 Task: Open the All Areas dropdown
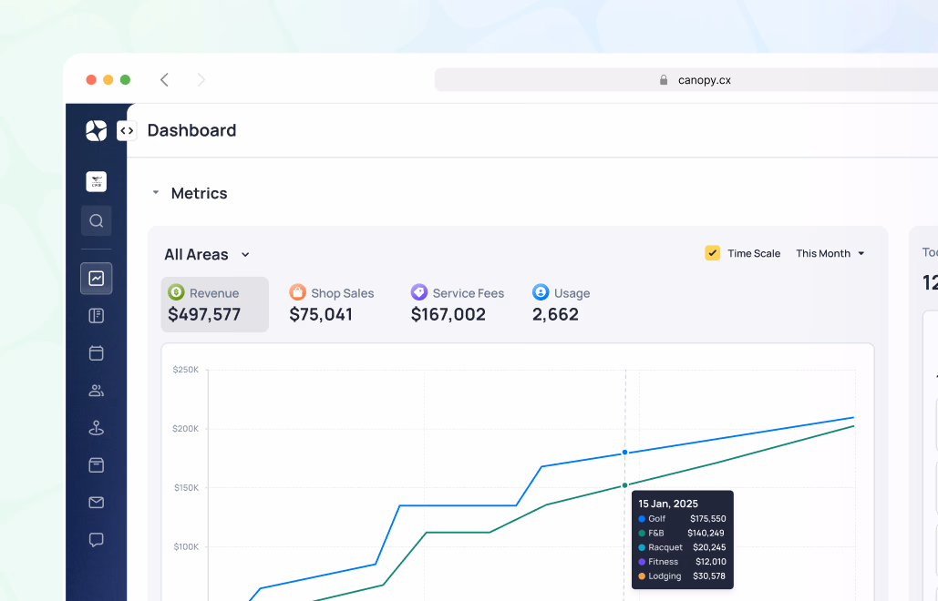[x=207, y=254]
